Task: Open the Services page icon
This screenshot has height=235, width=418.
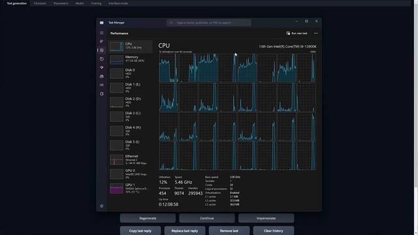Action: coord(102,94)
